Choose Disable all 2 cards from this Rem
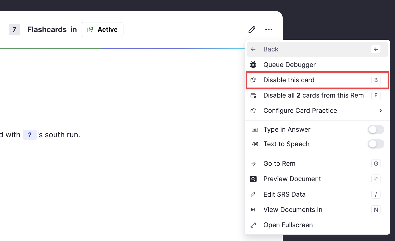Screen dimensions: 395x241 [x=313, y=95]
